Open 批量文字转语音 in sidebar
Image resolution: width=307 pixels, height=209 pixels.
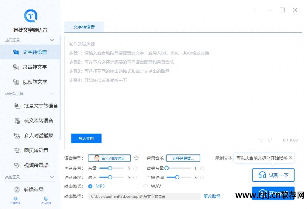(x=30, y=106)
